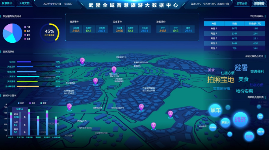
Task: Toggle the 酒店 pie legend item
Action: coord(27,31)
